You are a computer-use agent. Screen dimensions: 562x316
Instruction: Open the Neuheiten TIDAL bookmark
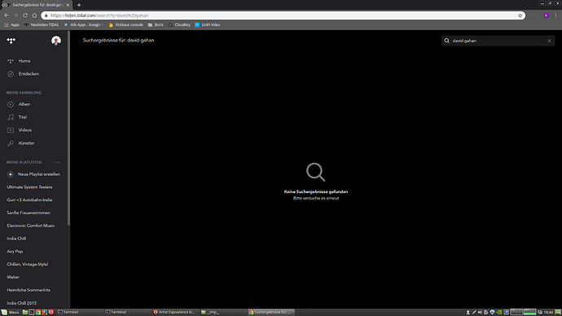coord(42,24)
